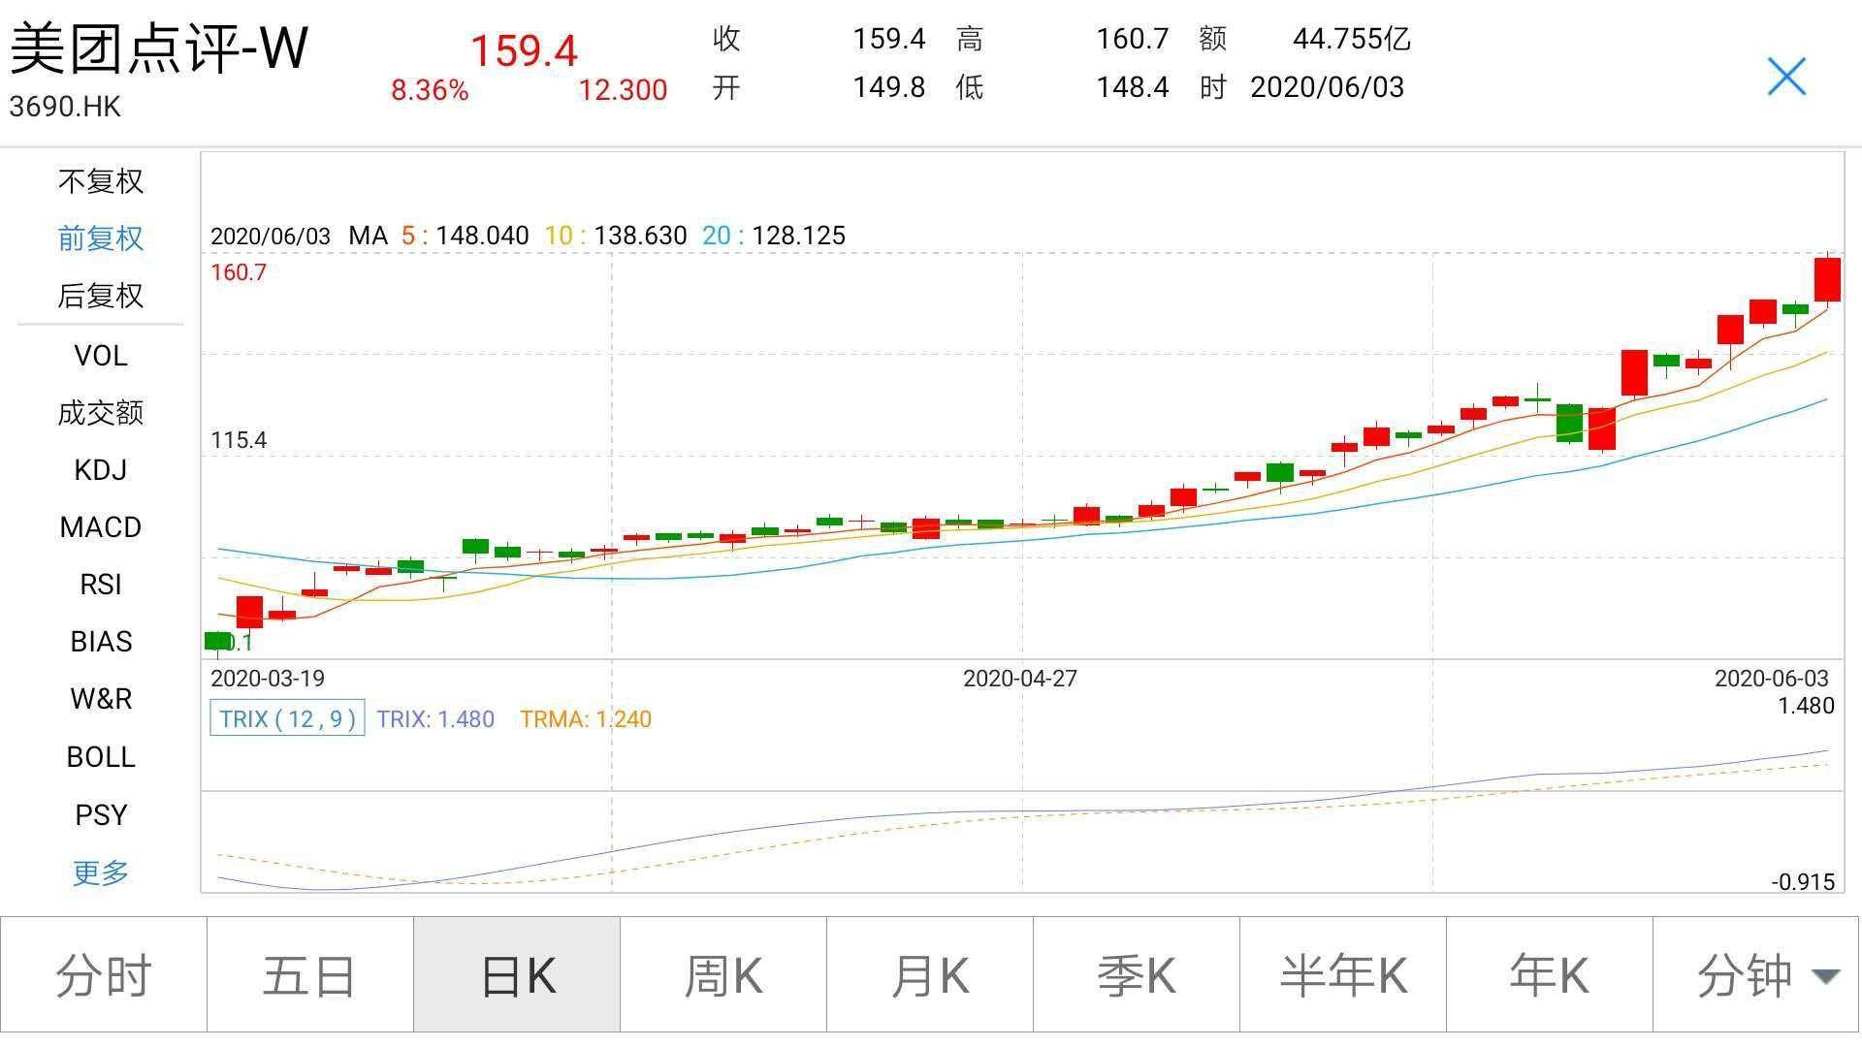Select 后复权 price adjustment option
Viewport: 1862px width, 1047px height.
point(100,296)
